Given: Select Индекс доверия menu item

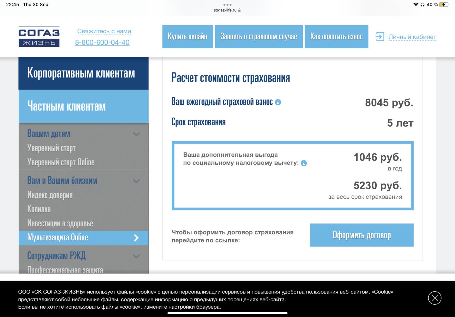Looking at the screenshot, I should tap(50, 195).
